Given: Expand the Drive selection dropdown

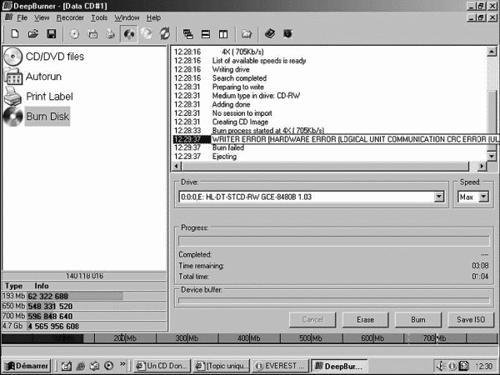Looking at the screenshot, I should (x=439, y=197).
